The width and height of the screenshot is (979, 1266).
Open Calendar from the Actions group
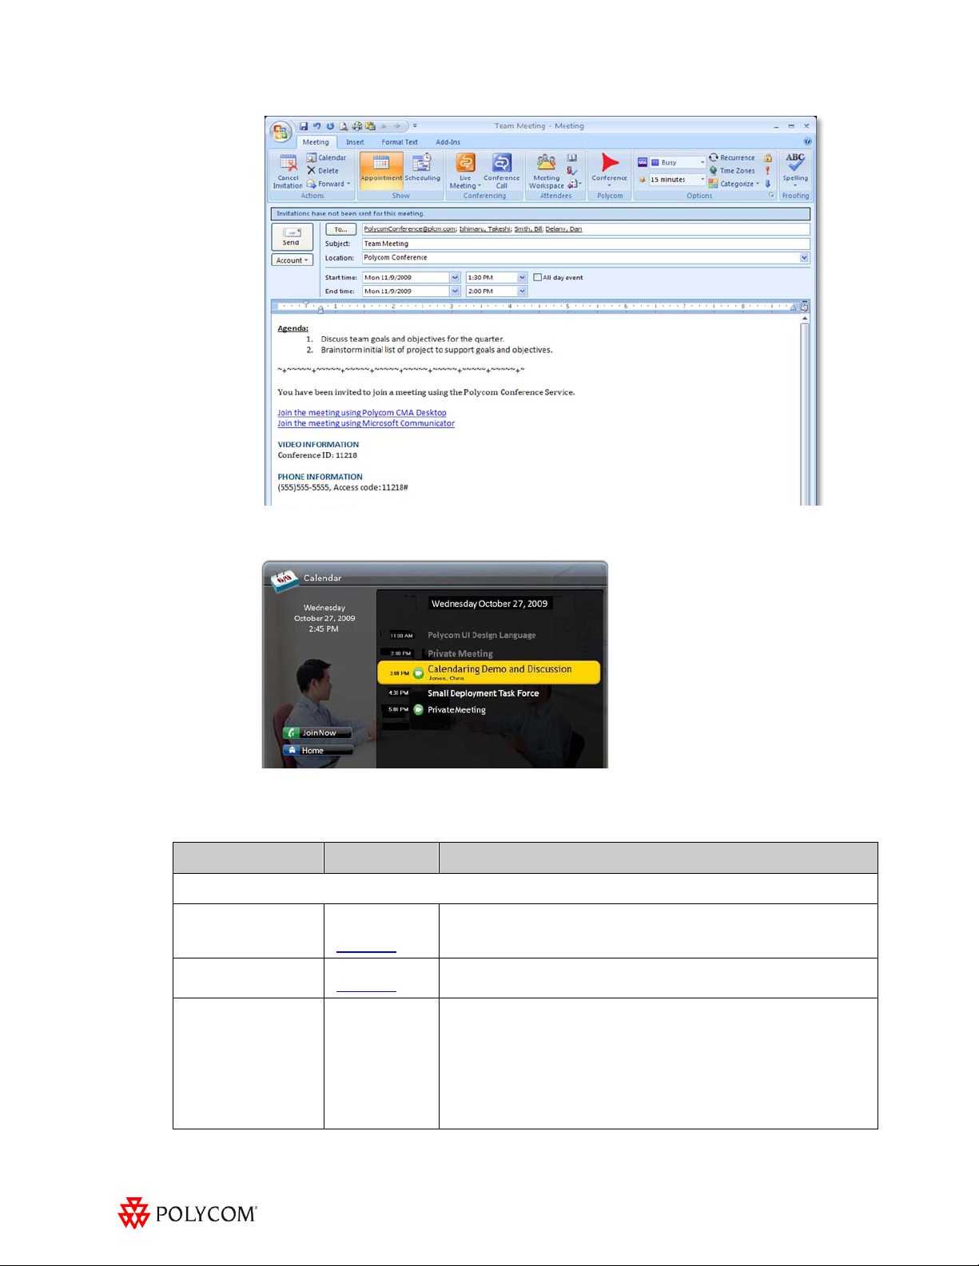[326, 157]
